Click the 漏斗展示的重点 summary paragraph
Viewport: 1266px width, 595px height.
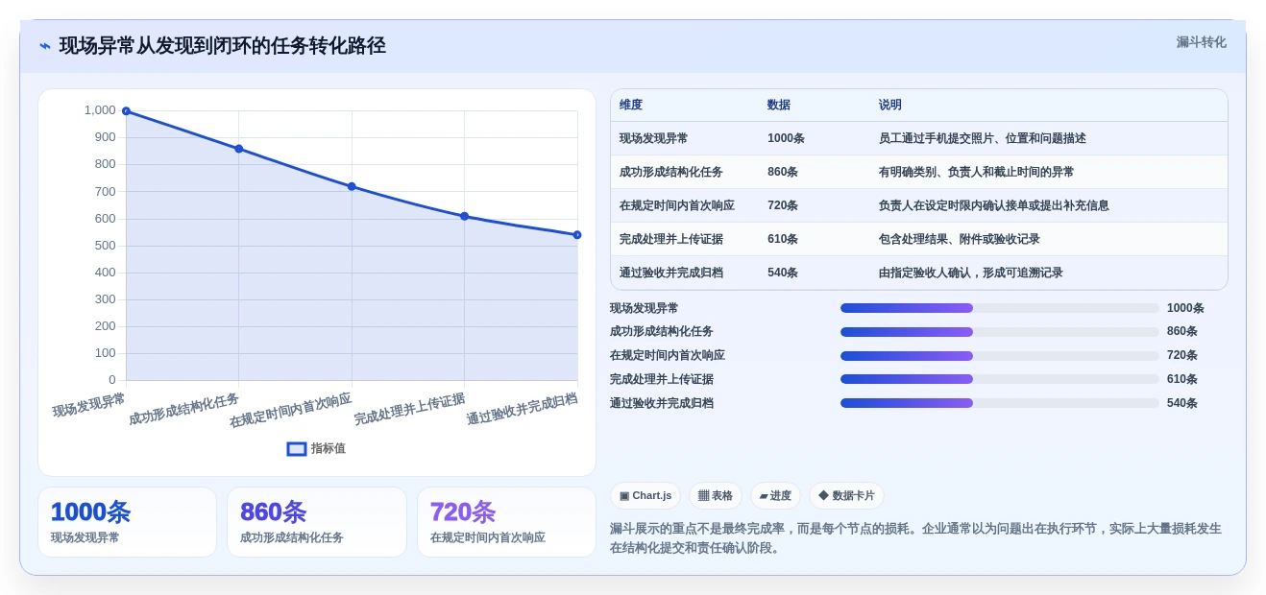(x=916, y=538)
